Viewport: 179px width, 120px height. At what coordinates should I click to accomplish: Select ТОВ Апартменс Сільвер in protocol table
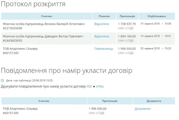pyautogui.click(x=20, y=51)
